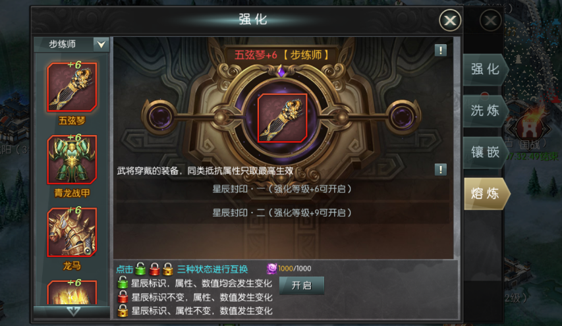The height and width of the screenshot is (326, 562).
Task: Select the 五弦琴 weapon icon in equipment list
Action: [x=72, y=87]
